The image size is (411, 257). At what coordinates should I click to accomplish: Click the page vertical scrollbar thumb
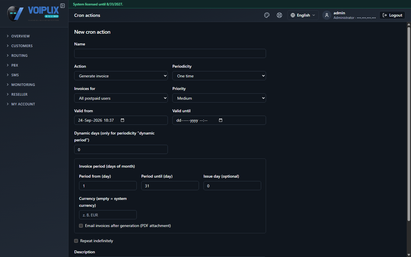[409, 124]
